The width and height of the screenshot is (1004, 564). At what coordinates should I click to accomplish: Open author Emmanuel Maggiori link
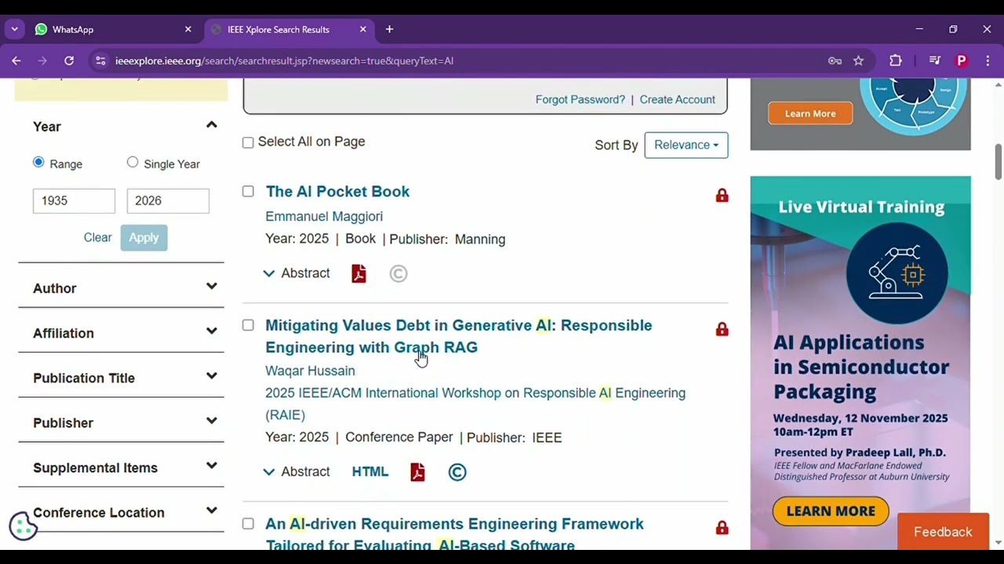point(324,216)
